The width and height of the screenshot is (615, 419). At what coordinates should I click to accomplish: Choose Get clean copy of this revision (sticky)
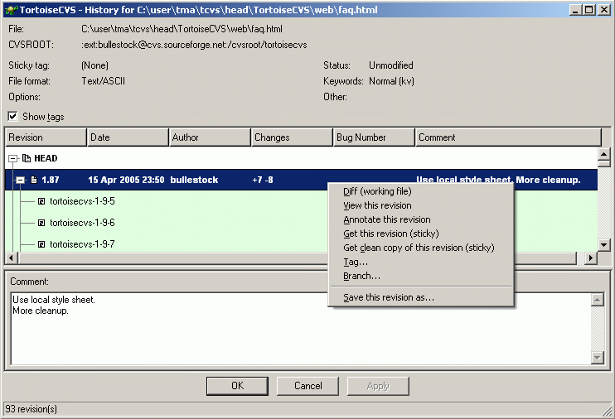(420, 248)
